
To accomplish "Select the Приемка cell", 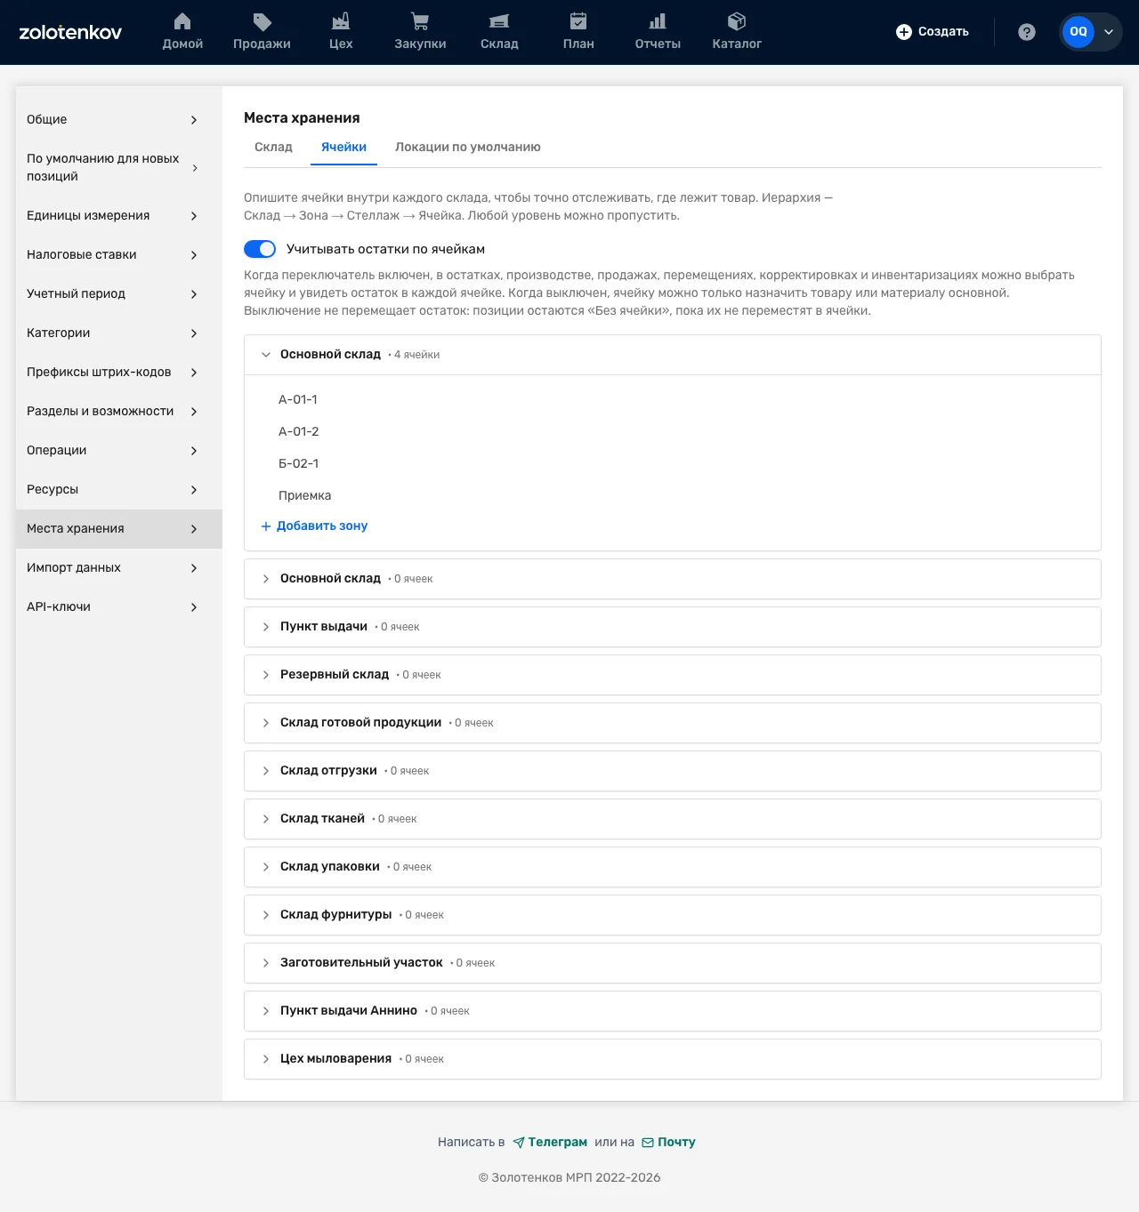I will (305, 496).
